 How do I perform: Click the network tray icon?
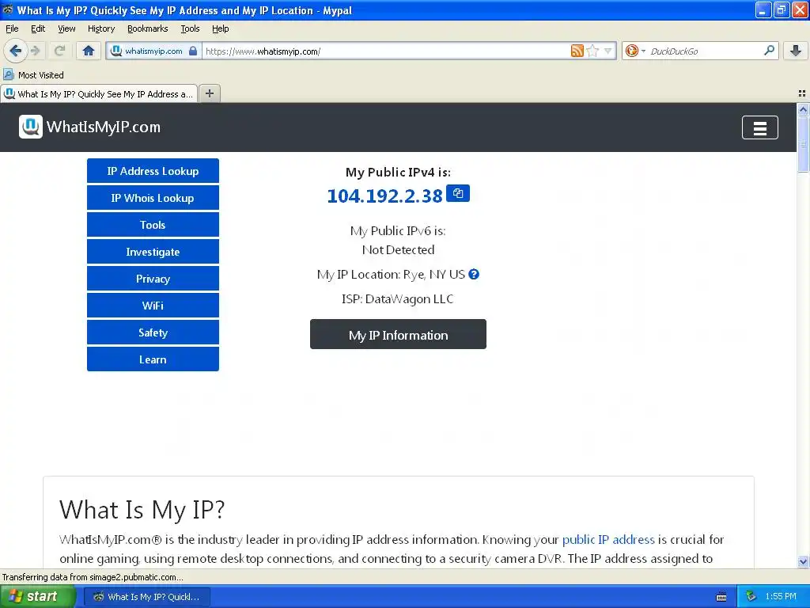coord(751,597)
